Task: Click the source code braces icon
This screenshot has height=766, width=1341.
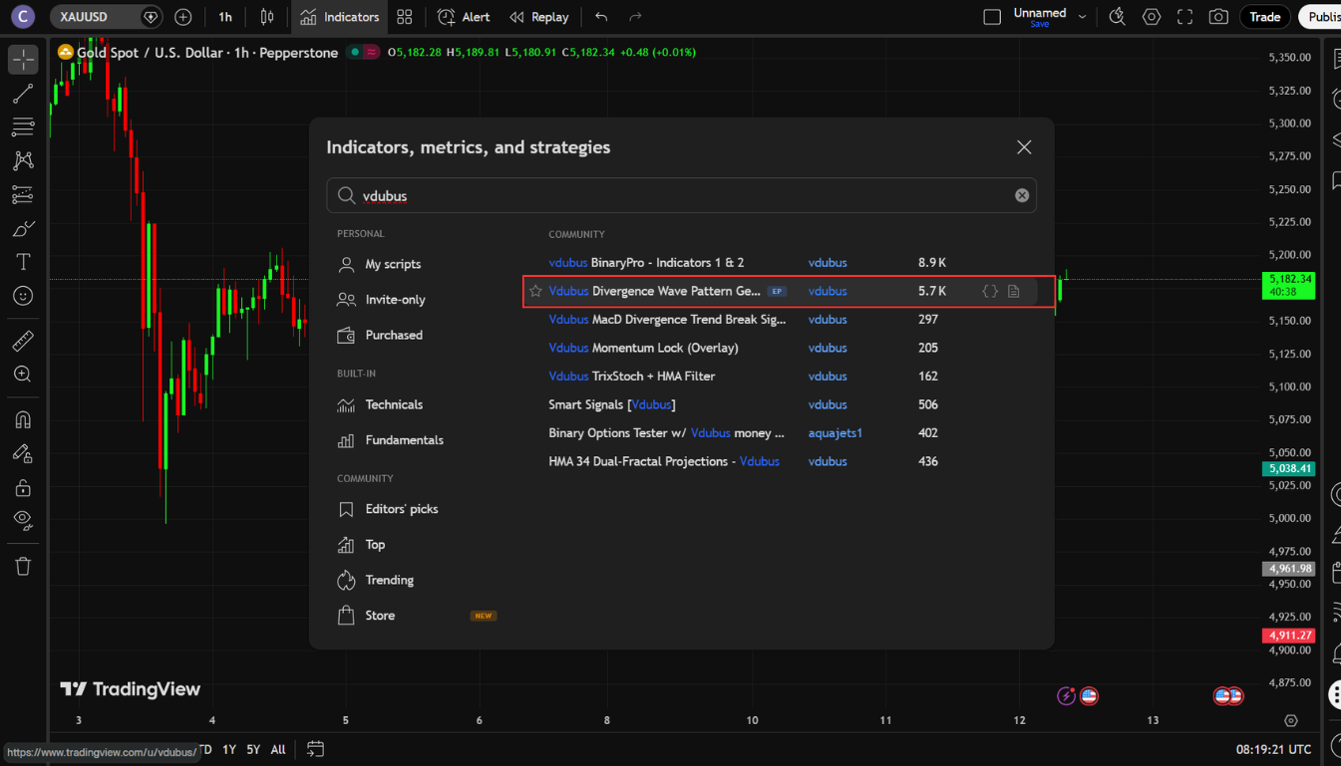Action: [x=989, y=291]
